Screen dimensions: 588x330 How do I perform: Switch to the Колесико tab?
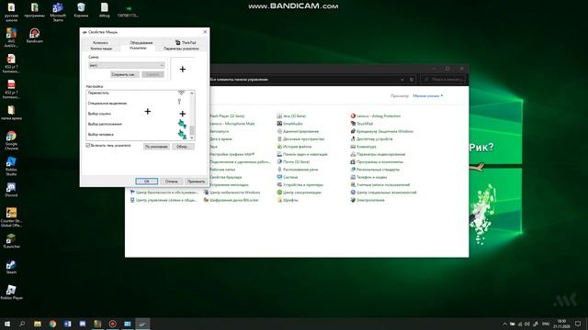pyautogui.click(x=100, y=43)
